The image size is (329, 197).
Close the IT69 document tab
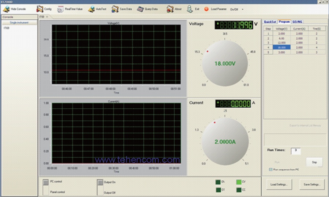tap(47, 17)
